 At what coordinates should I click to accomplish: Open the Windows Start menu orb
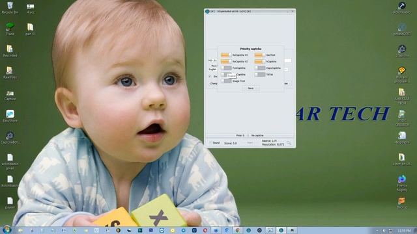point(7,229)
